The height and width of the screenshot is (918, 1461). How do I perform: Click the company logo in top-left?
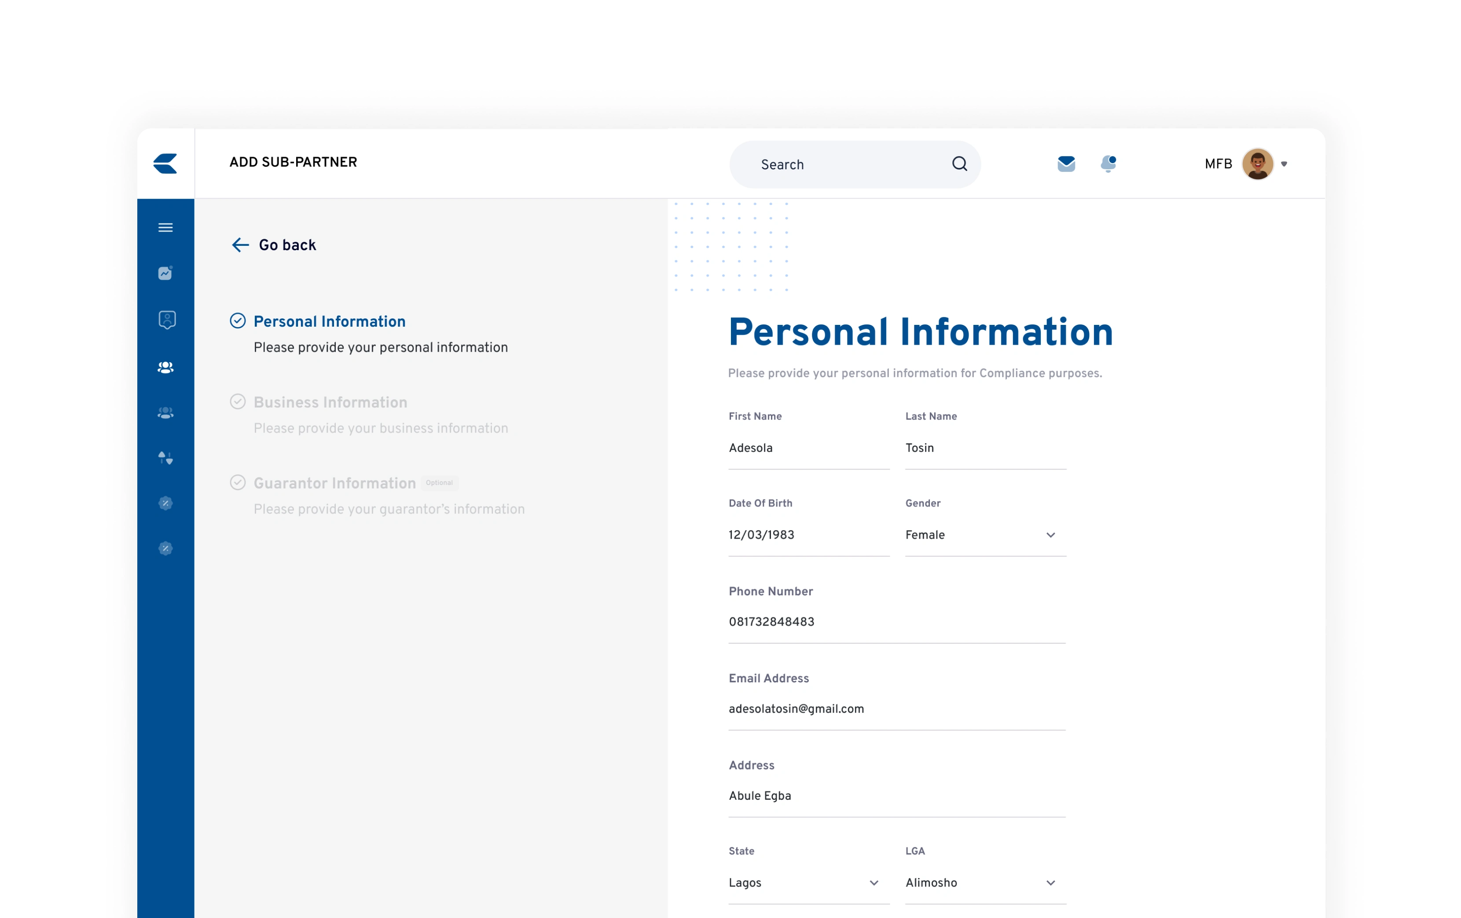point(165,163)
